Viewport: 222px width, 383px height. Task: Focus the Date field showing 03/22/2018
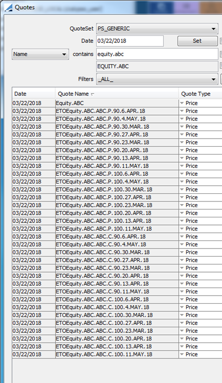130,41
